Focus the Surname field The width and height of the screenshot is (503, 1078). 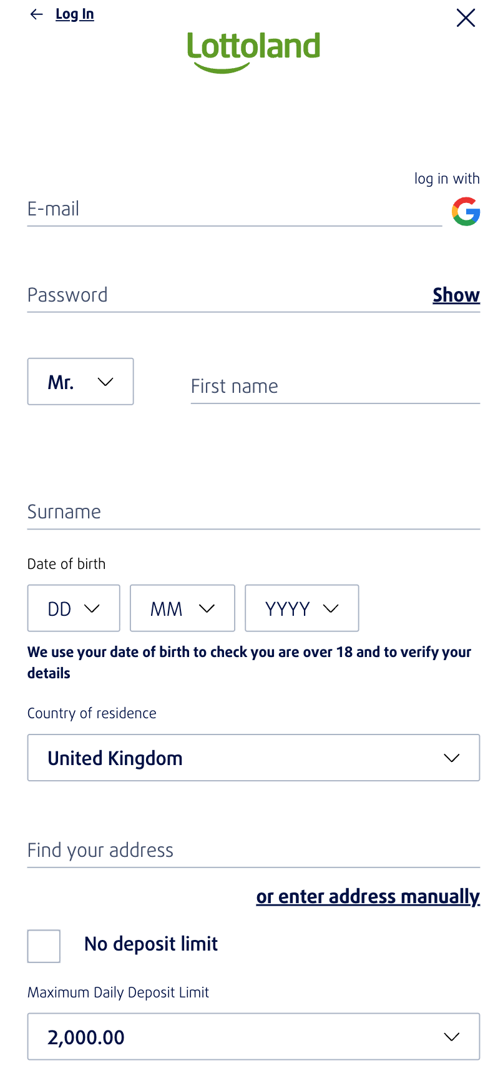253,512
